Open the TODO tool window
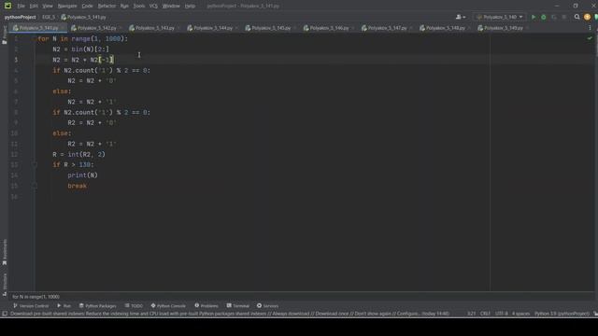Viewport: 598px width, 336px height. 134,306
